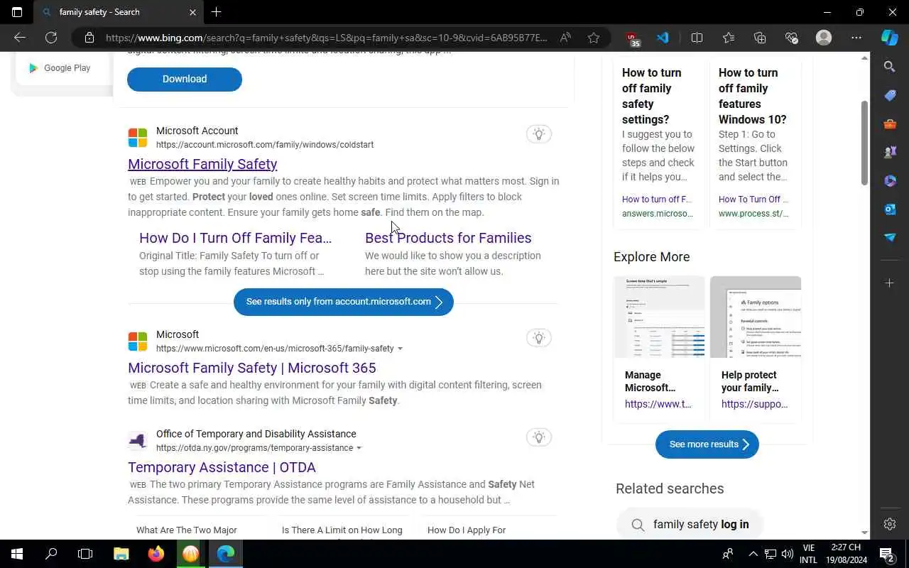Open How Do I Turn Off Family Features link
The height and width of the screenshot is (568, 909).
pos(236,238)
